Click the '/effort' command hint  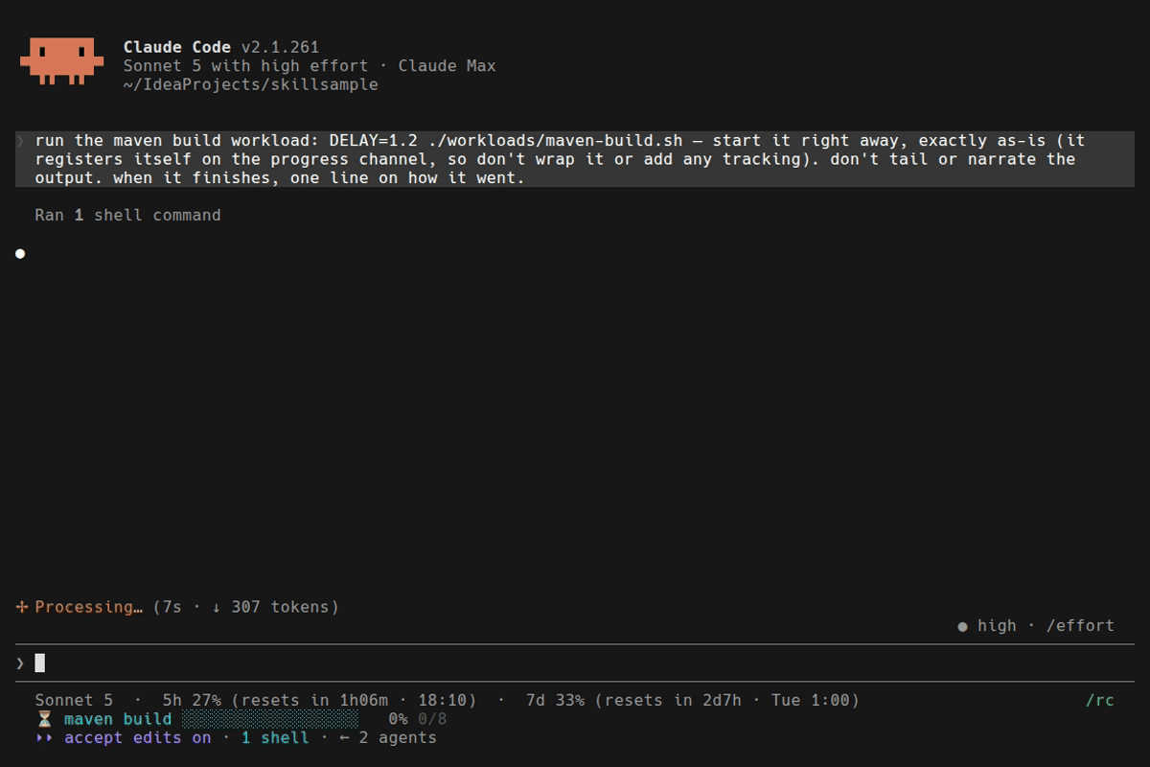(1080, 626)
